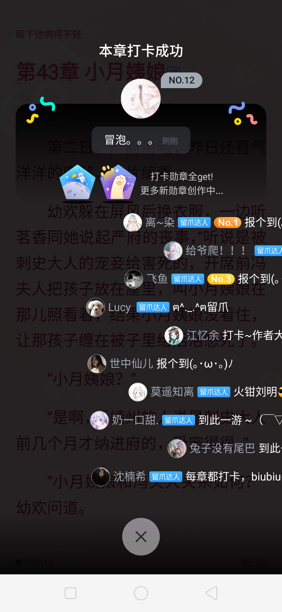282x612 pixels.
Task: Tap the No.1 rank badge
Action: 227,223
